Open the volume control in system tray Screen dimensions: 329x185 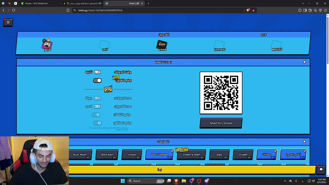pos(313,181)
